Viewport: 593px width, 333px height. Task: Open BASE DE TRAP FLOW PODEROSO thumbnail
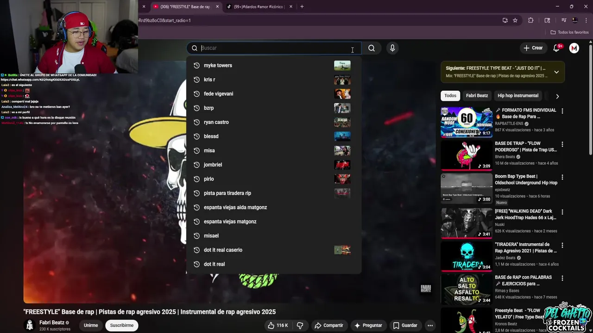pyautogui.click(x=467, y=155)
